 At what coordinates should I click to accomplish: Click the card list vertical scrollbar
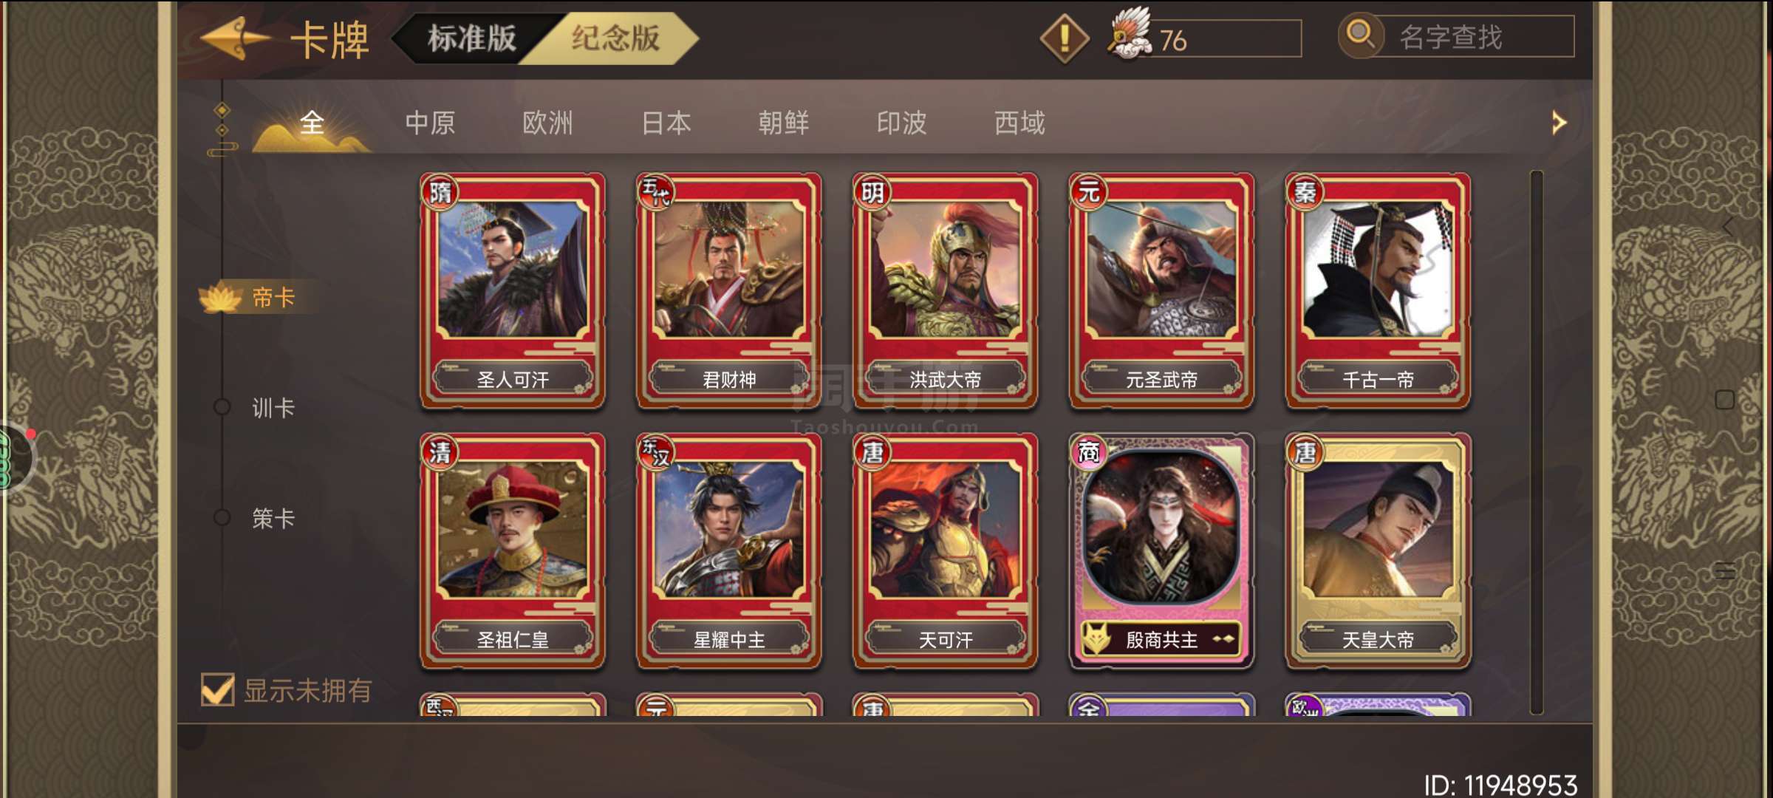pyautogui.click(x=1537, y=442)
